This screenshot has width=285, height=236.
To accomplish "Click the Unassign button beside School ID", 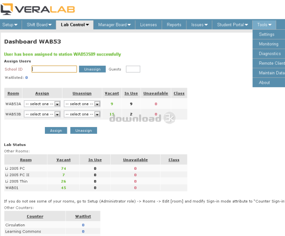I will 92,69.
